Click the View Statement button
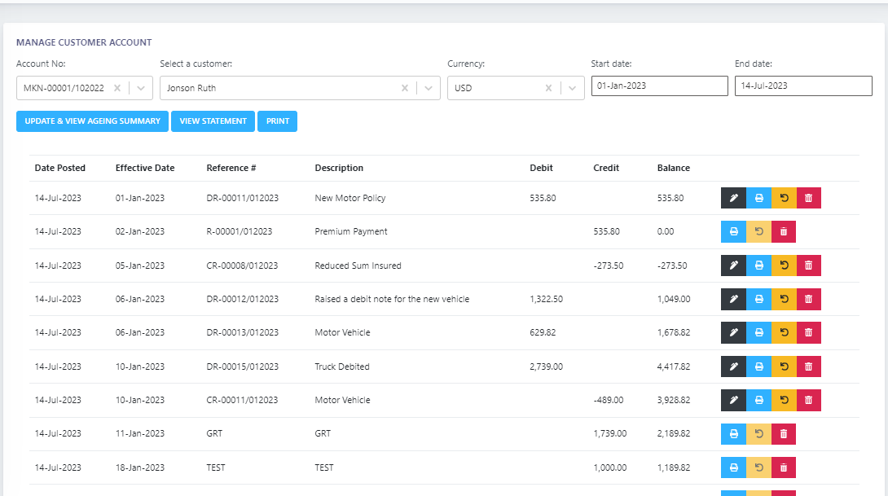The width and height of the screenshot is (888, 496). pos(213,121)
